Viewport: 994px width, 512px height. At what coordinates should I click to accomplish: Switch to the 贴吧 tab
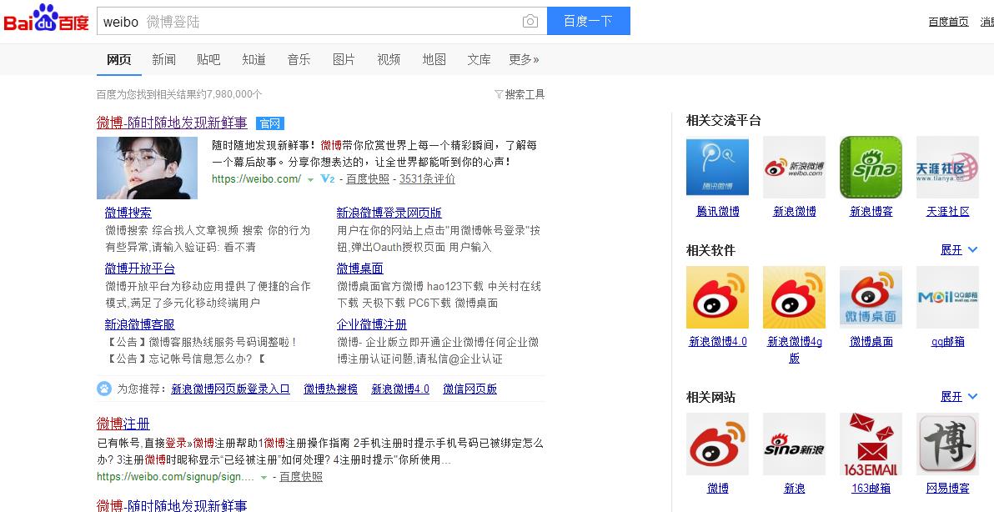(x=208, y=59)
